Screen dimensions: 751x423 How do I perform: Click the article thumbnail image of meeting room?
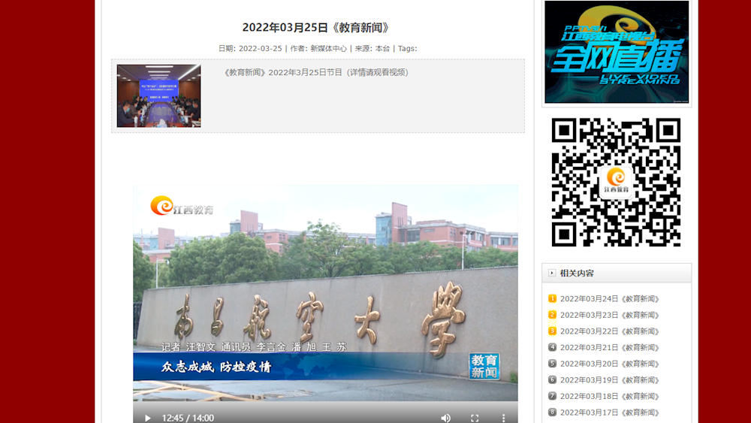[x=158, y=95]
